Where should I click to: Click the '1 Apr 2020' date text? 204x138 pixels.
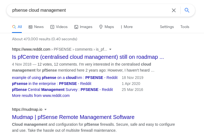click(131, 84)
